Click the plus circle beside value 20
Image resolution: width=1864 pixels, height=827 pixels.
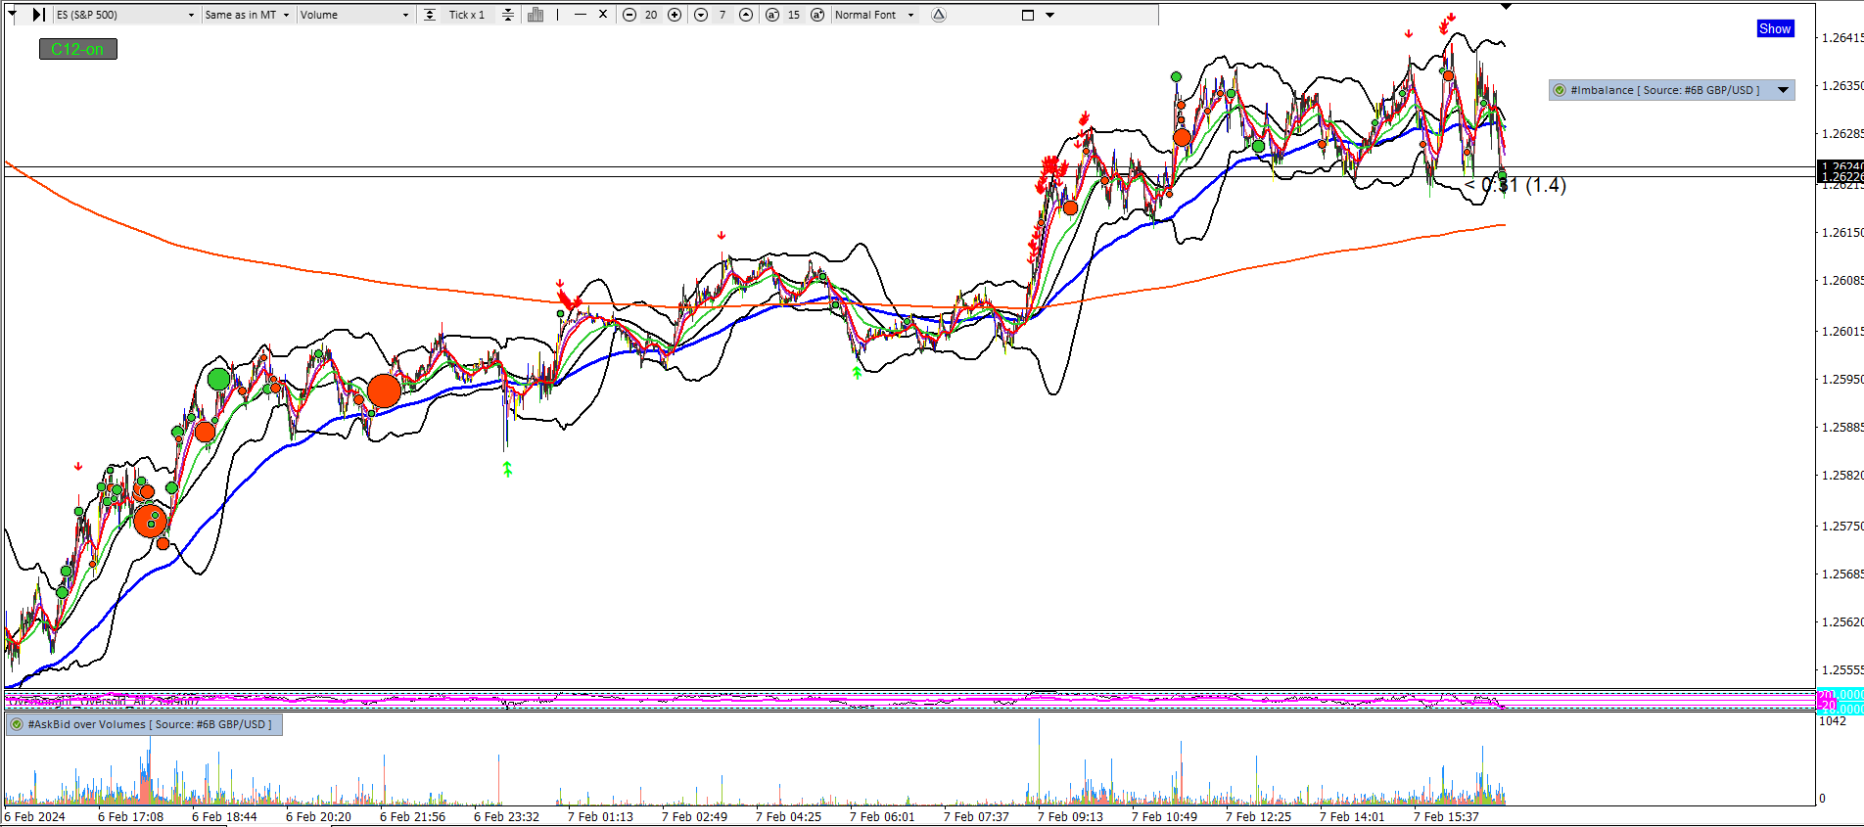pyautogui.click(x=675, y=15)
